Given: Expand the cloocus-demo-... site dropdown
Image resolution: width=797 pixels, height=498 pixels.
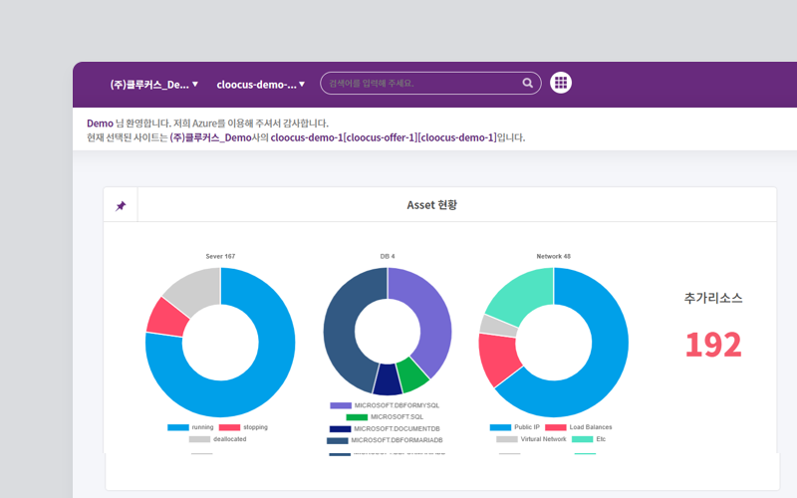Looking at the screenshot, I should point(261,85).
